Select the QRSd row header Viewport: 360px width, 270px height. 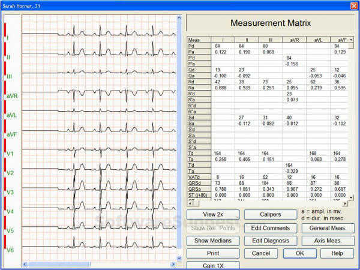click(199, 183)
